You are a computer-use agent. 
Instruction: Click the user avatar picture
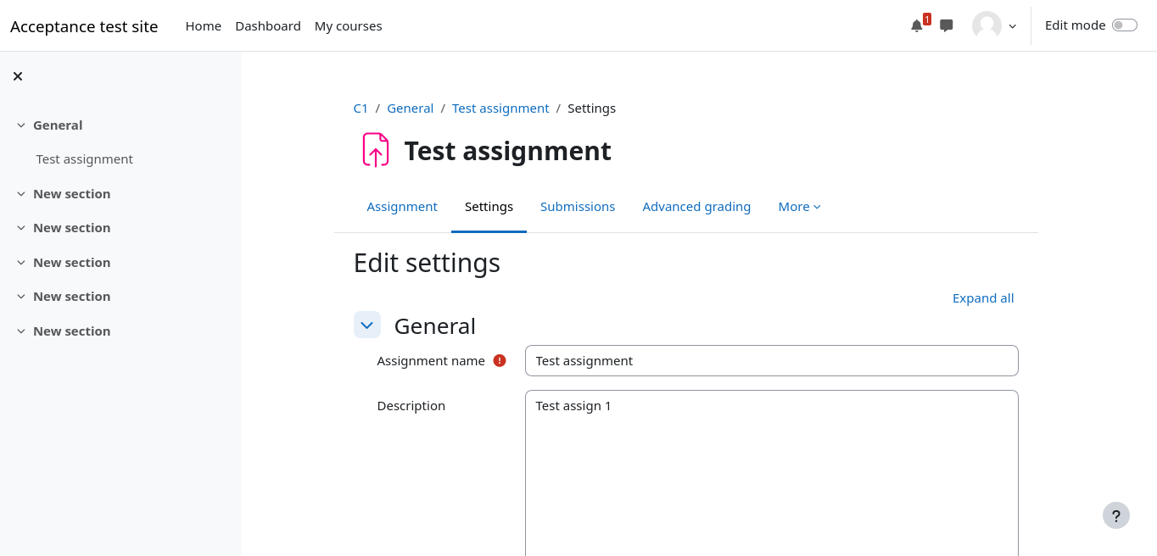click(987, 25)
